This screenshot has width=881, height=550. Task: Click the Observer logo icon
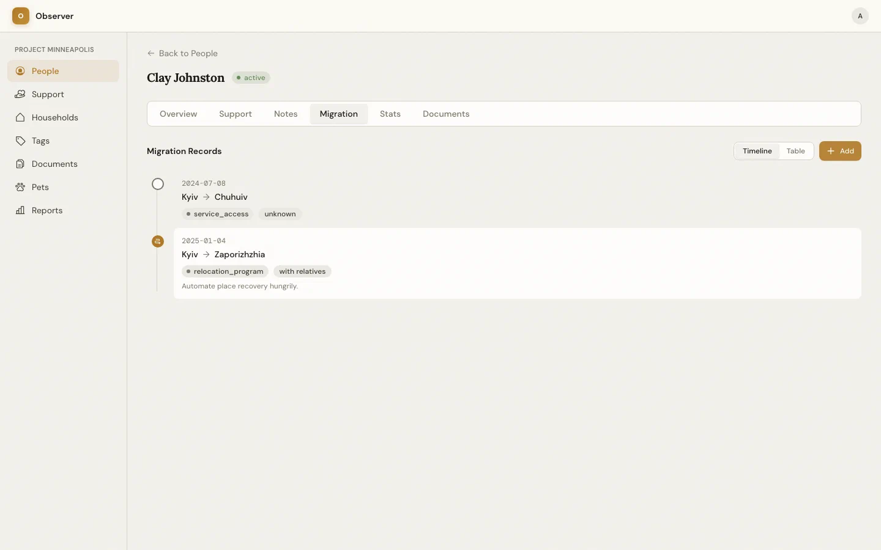pos(21,16)
